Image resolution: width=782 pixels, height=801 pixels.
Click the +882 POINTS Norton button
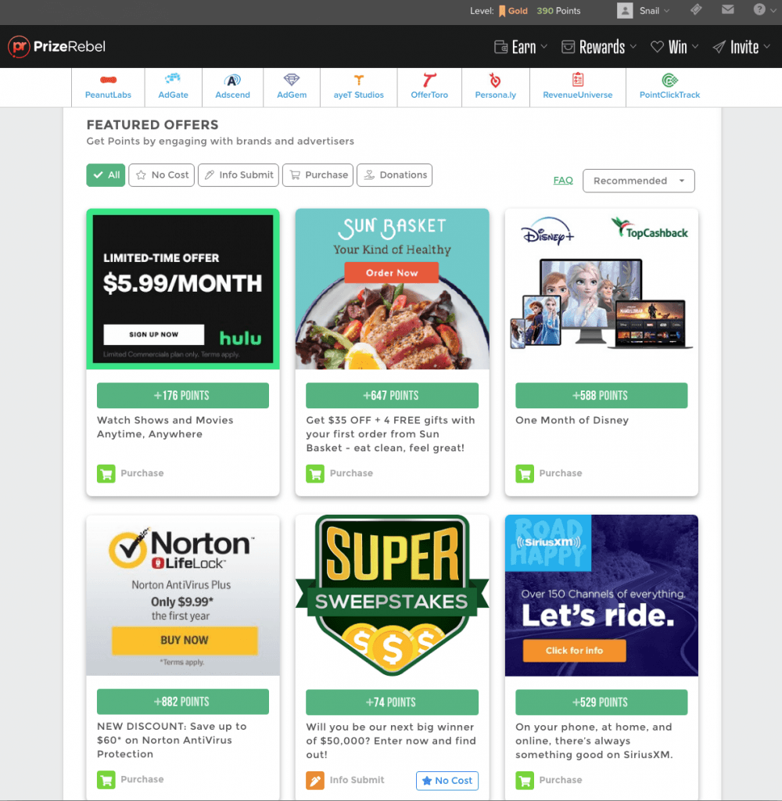(x=183, y=702)
